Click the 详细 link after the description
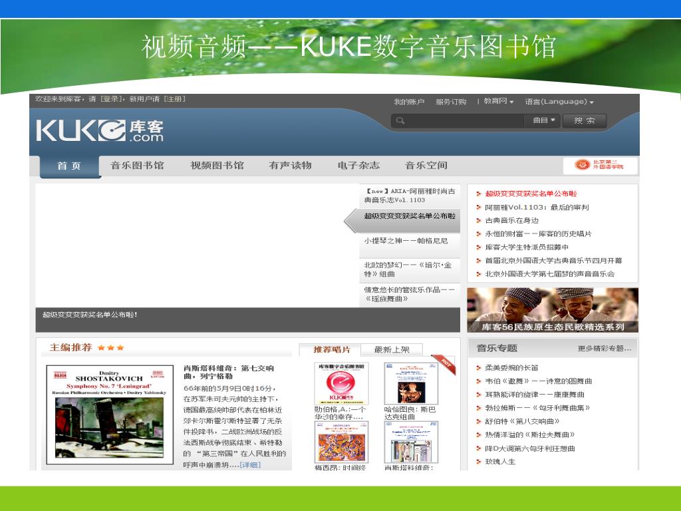 (250, 465)
